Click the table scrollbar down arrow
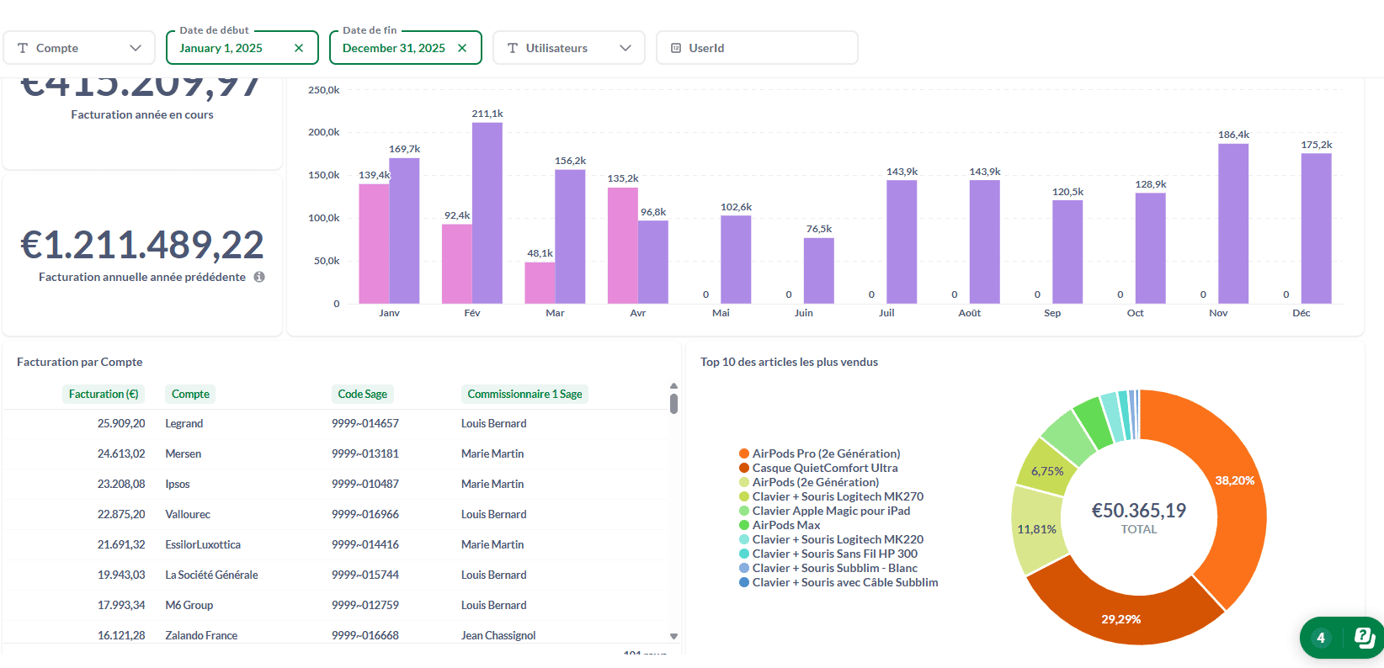Screen dimensions: 1384x668 click(673, 636)
